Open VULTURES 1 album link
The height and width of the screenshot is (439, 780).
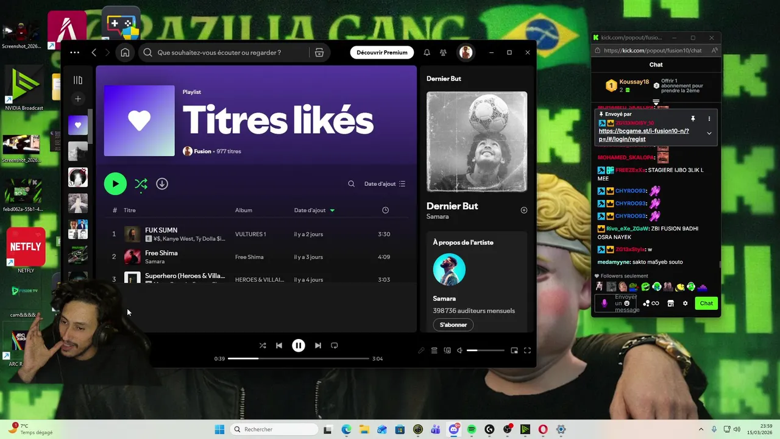[x=250, y=234]
